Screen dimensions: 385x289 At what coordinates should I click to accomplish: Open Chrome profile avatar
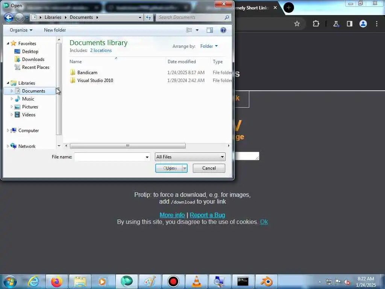click(x=363, y=24)
